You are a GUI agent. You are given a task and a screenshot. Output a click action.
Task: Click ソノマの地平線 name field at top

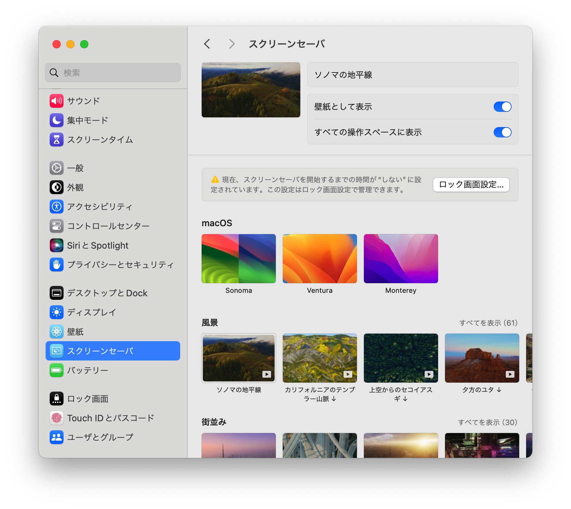(413, 75)
